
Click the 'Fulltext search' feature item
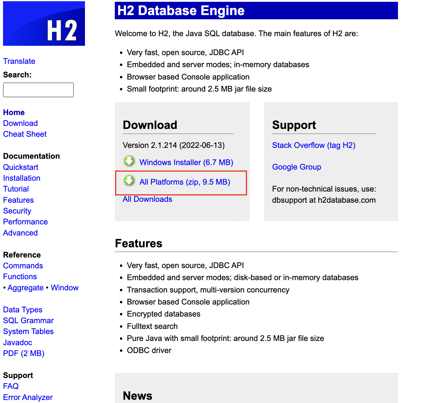pyautogui.click(x=152, y=326)
